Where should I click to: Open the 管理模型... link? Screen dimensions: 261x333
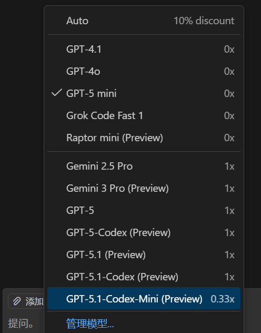tap(90, 324)
